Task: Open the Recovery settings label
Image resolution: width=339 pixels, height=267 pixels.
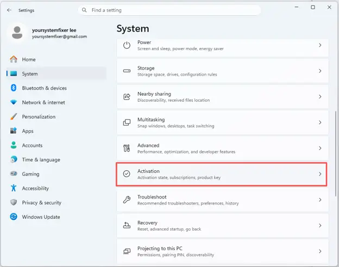Action: (147, 222)
